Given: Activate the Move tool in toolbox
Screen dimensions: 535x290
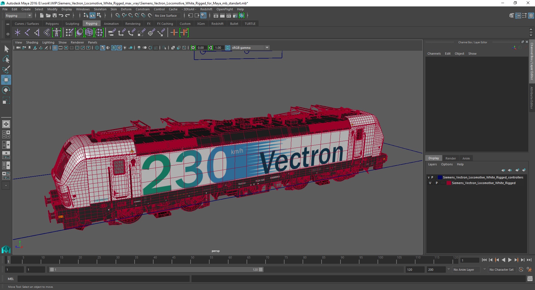Looking at the screenshot, I should click(x=6, y=80).
